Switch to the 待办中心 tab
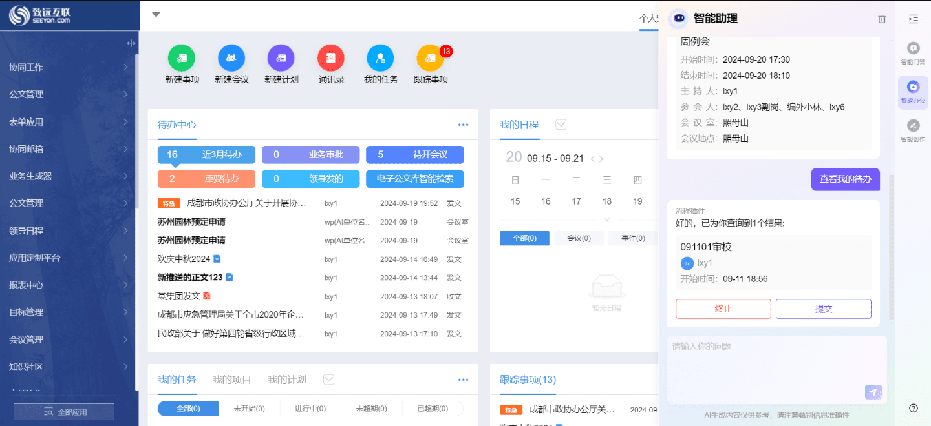 [177, 125]
